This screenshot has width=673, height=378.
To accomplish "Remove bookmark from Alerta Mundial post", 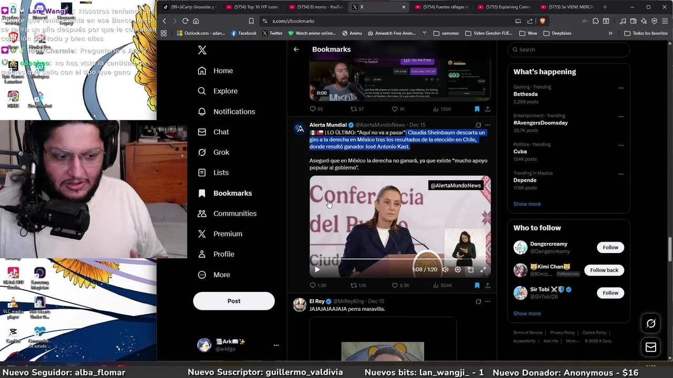I will tap(477, 285).
